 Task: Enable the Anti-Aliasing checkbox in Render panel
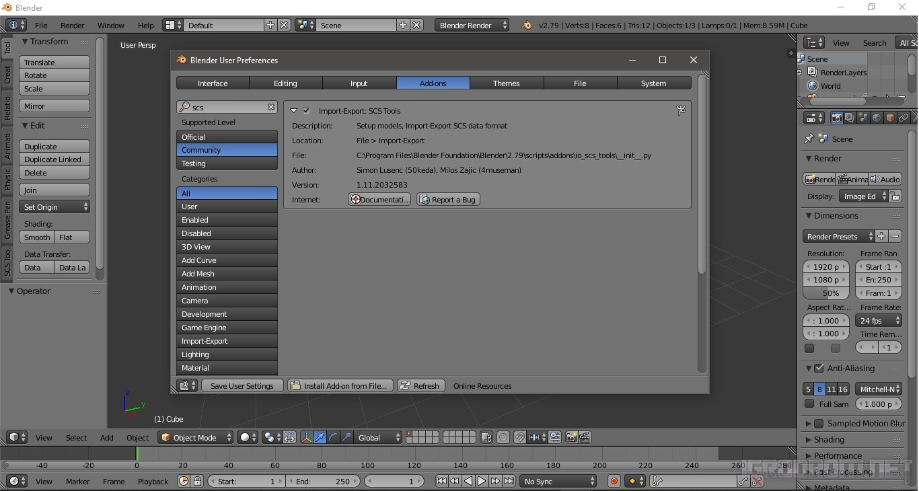(x=819, y=368)
